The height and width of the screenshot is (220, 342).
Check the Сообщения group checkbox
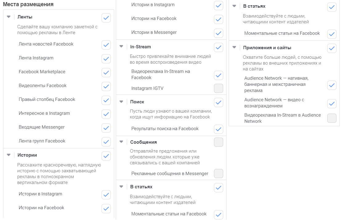click(219, 142)
